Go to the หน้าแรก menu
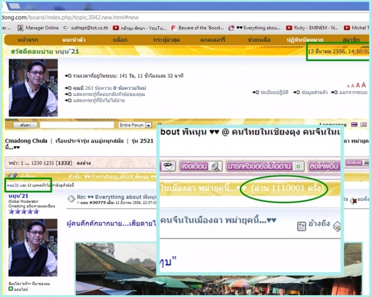This screenshot has height=297, width=371. tap(28, 40)
